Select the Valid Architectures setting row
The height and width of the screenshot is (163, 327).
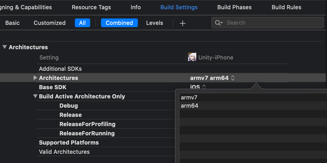(64, 152)
